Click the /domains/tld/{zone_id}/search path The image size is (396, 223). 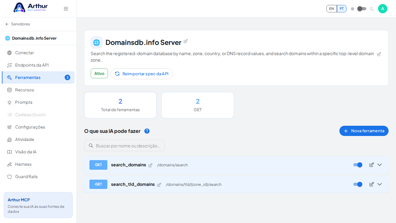tap(194, 185)
